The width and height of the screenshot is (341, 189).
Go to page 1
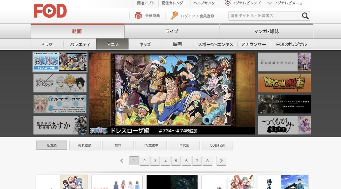coord(134,161)
